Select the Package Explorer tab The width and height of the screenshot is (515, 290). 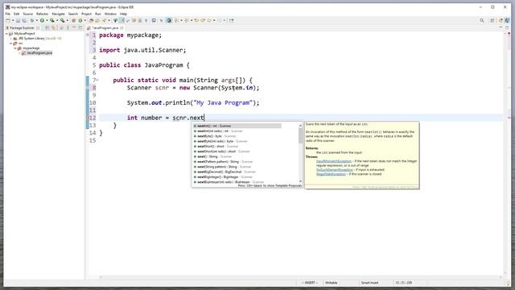tap(22, 28)
